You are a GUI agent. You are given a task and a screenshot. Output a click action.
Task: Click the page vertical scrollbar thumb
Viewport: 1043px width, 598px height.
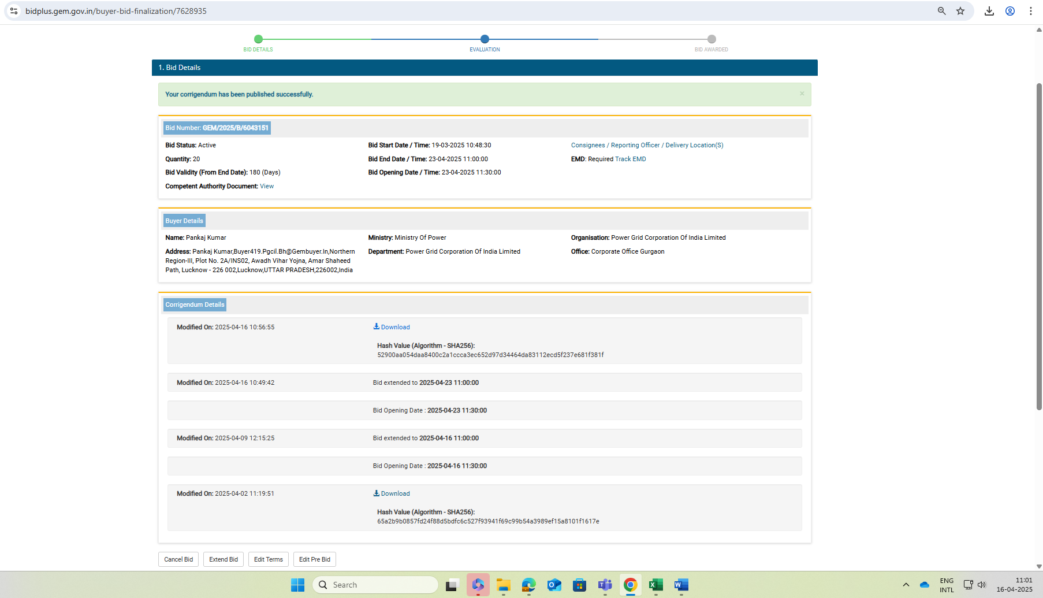[x=1039, y=246]
